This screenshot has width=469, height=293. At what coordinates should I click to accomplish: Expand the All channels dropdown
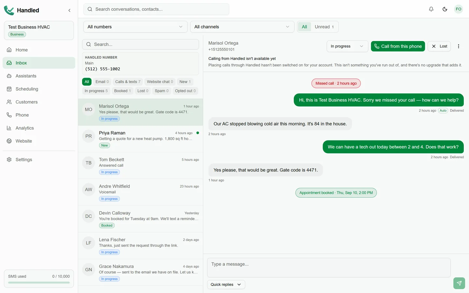(242, 27)
